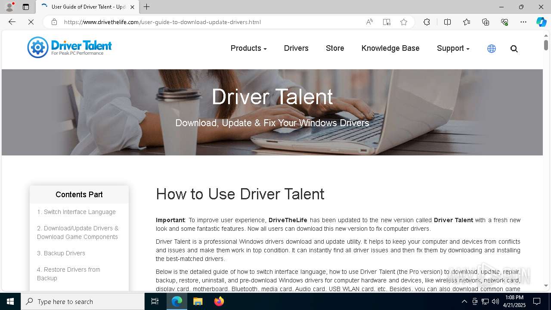Click the taskbar search box

pyautogui.click(x=83, y=301)
